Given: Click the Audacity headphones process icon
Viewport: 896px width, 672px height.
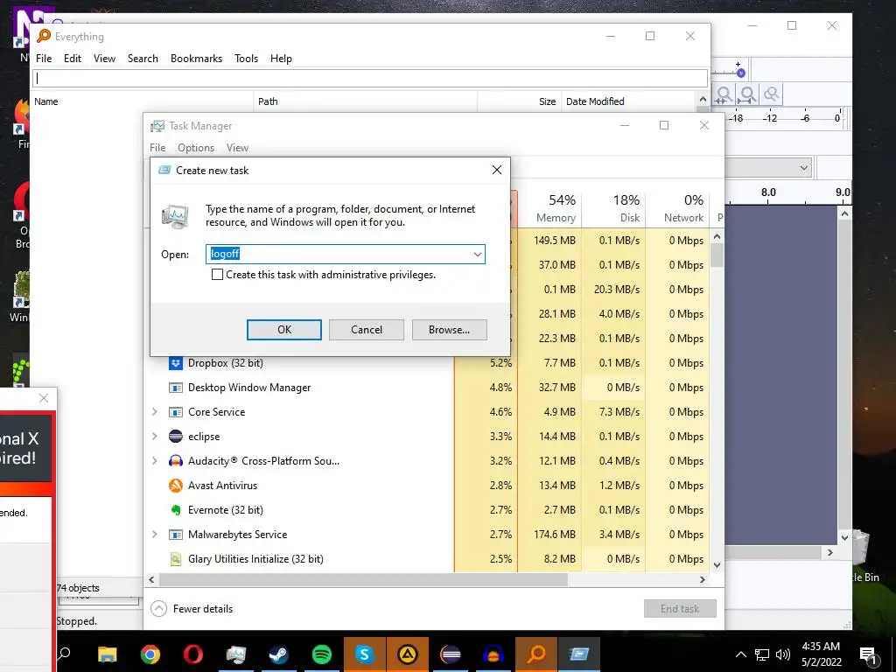Looking at the screenshot, I should pyautogui.click(x=175, y=461).
